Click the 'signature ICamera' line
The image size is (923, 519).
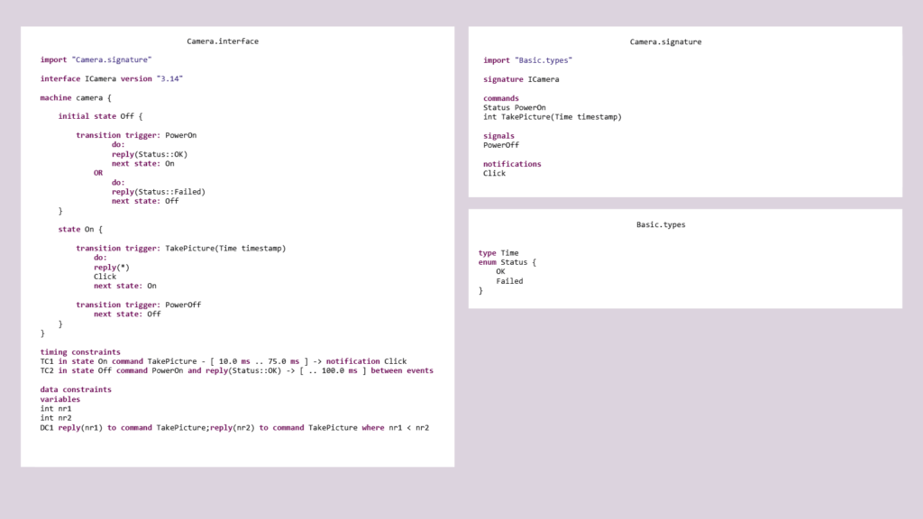(521, 79)
